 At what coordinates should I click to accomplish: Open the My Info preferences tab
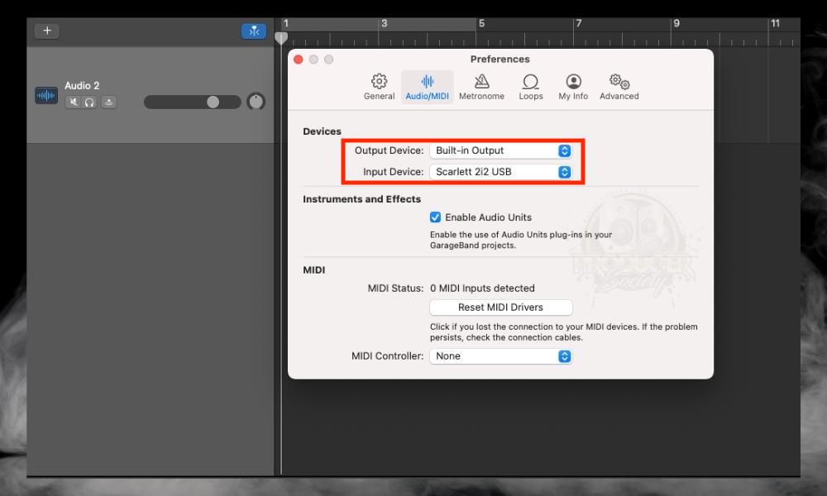click(x=573, y=87)
